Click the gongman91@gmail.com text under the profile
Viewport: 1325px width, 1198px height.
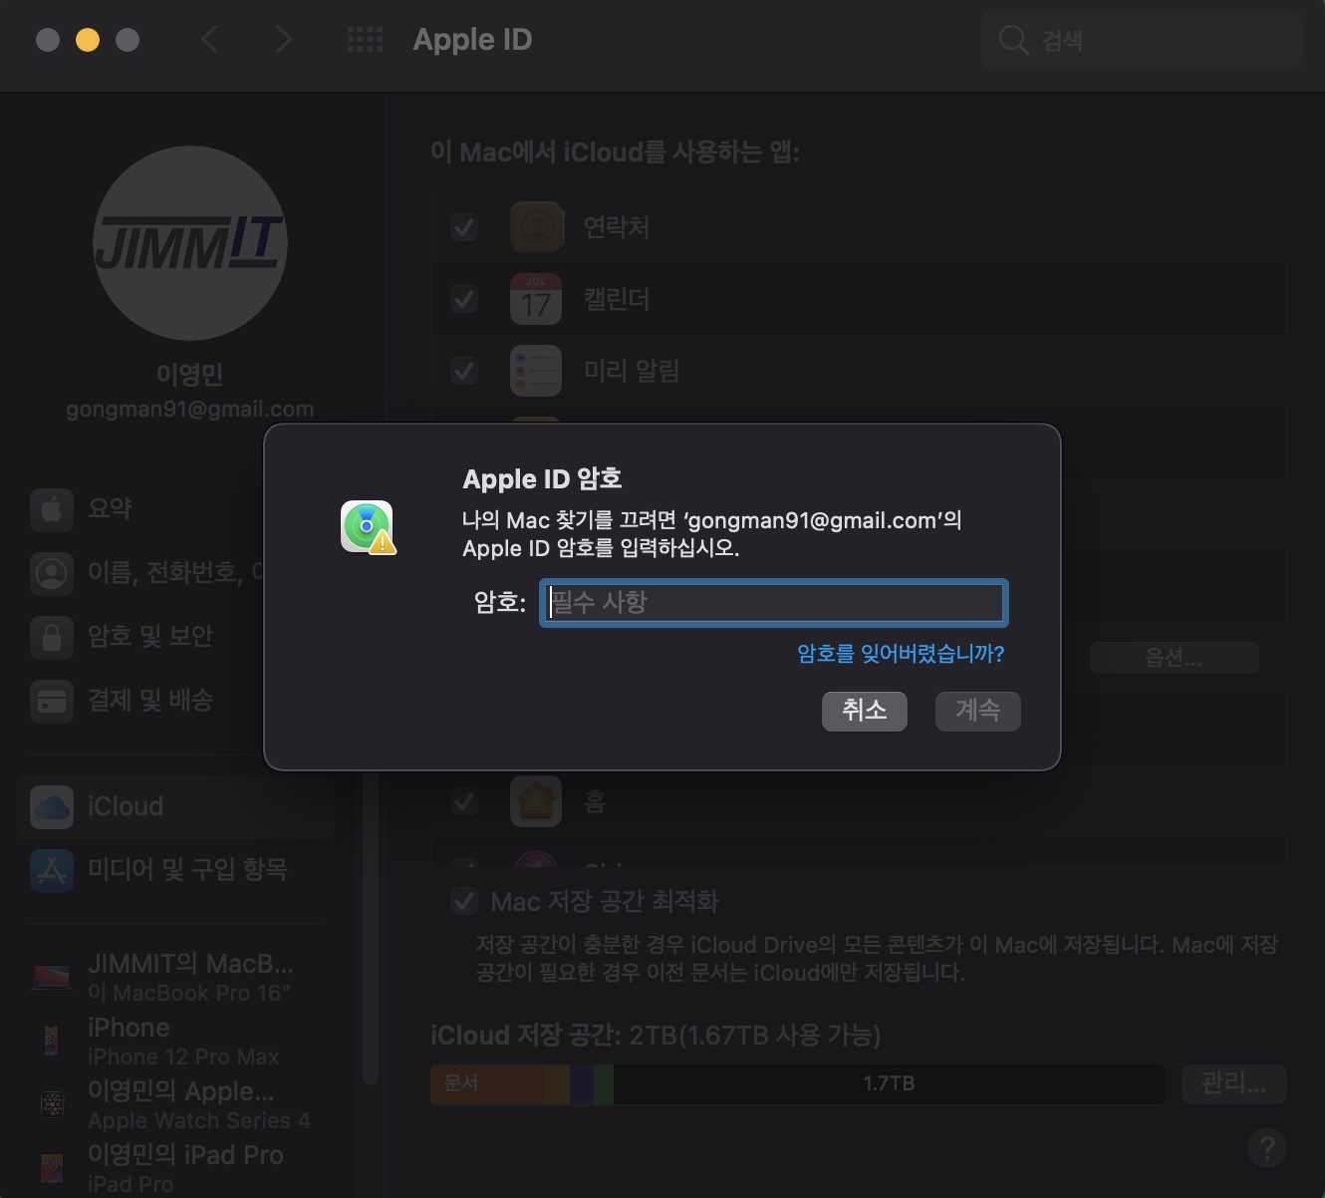tap(189, 410)
